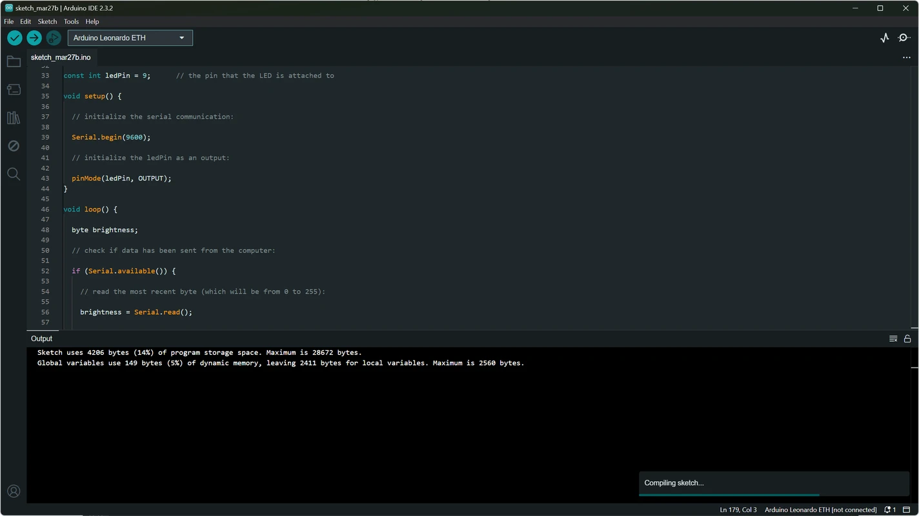
Task: Click the Verify sketch checkmark button
Action: [x=14, y=38]
